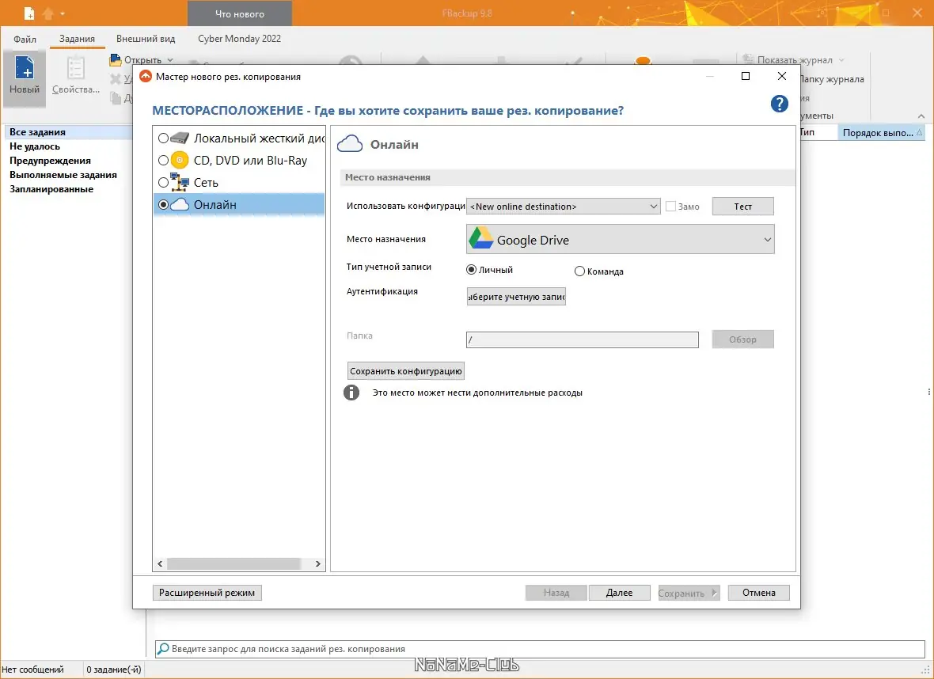Click Нет сообщений in the status bar
This screenshot has width=934, height=679.
click(x=32, y=670)
